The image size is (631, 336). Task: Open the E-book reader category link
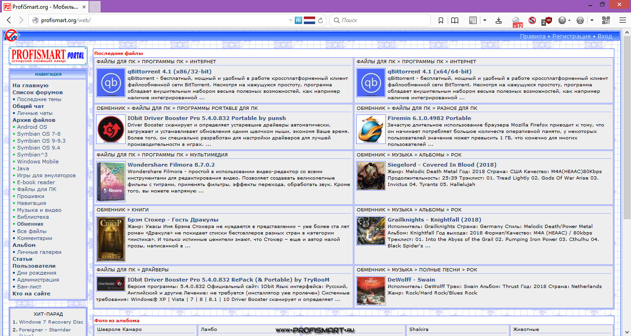36,182
